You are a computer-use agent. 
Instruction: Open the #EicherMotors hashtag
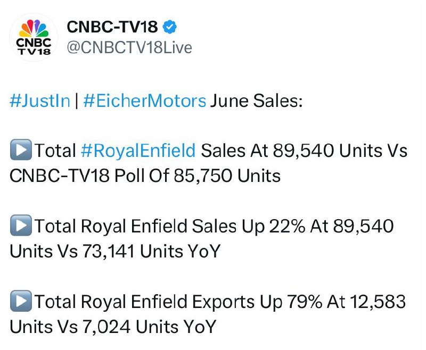coord(144,101)
